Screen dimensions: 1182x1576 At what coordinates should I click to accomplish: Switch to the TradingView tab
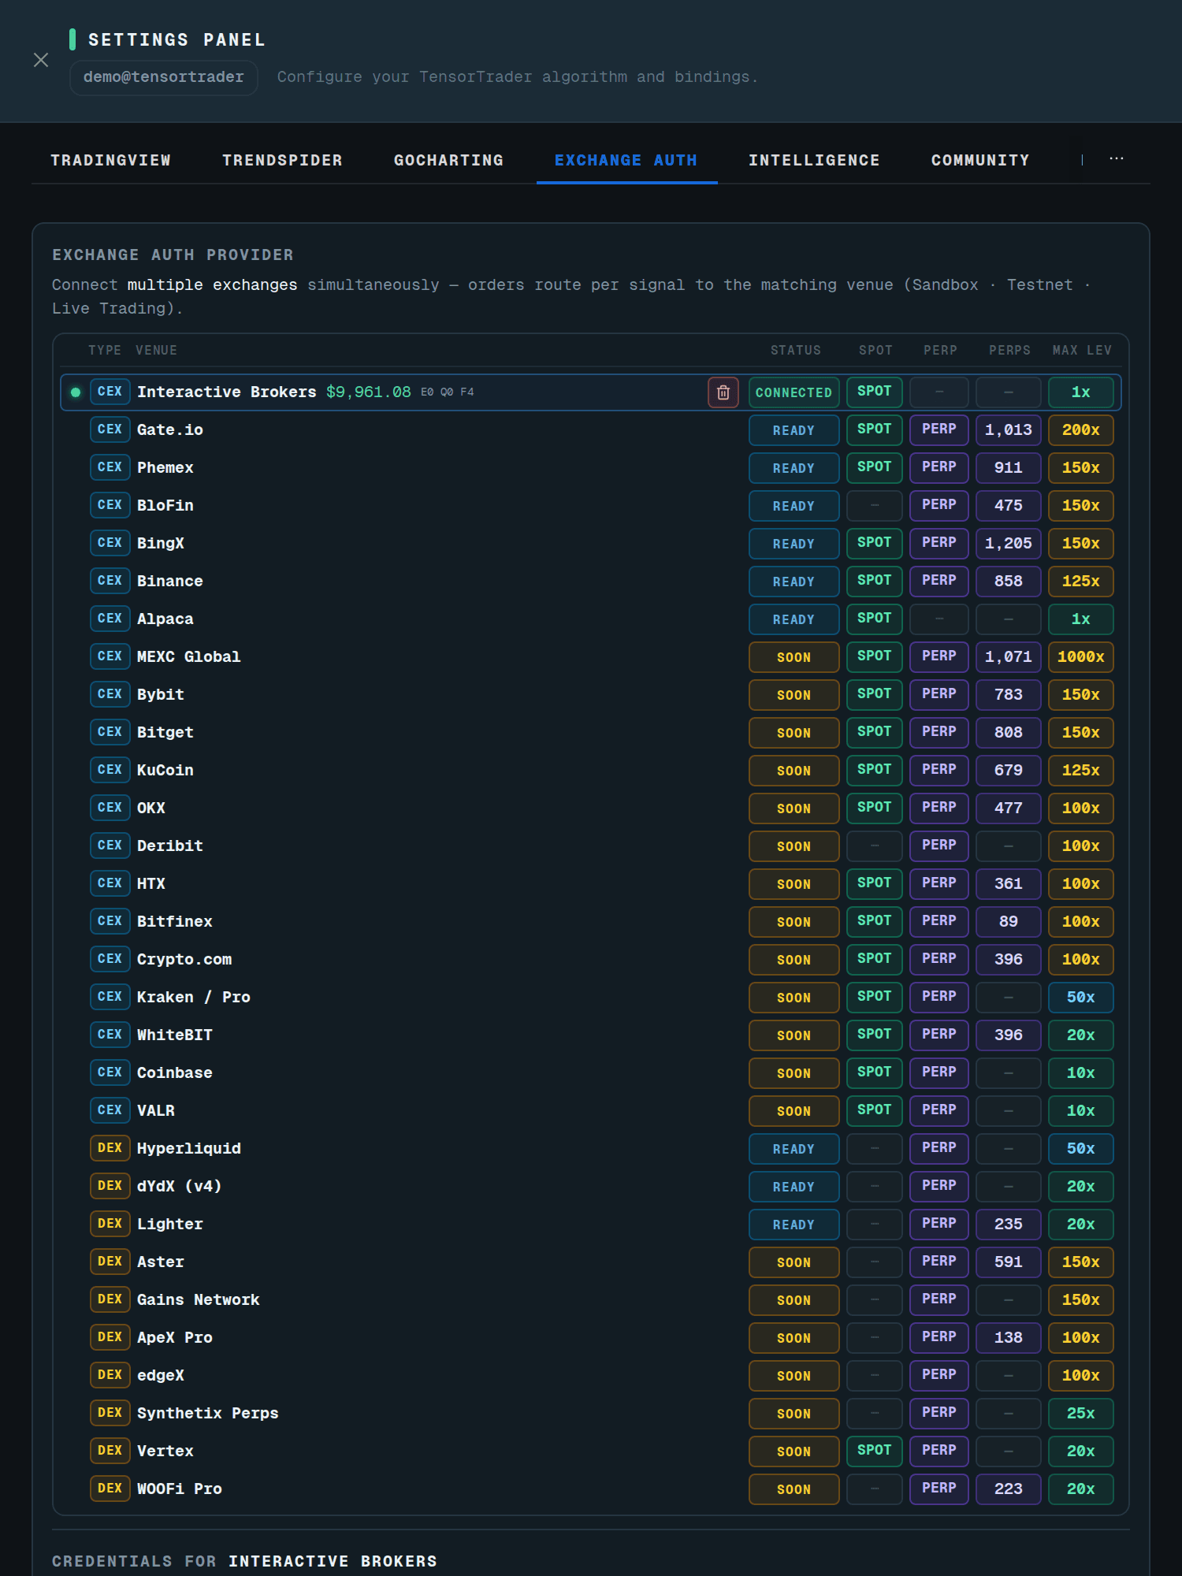tap(110, 160)
